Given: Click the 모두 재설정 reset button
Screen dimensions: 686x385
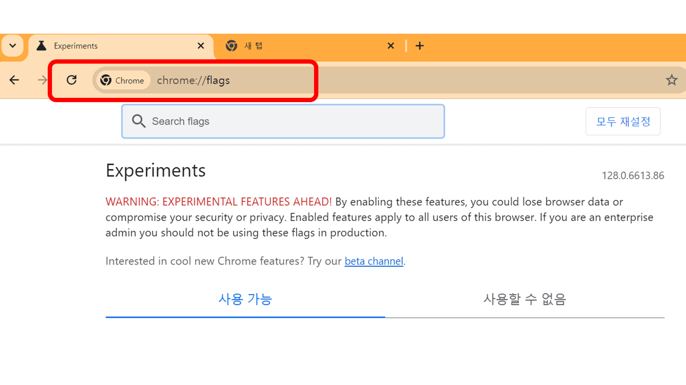Looking at the screenshot, I should pyautogui.click(x=623, y=121).
